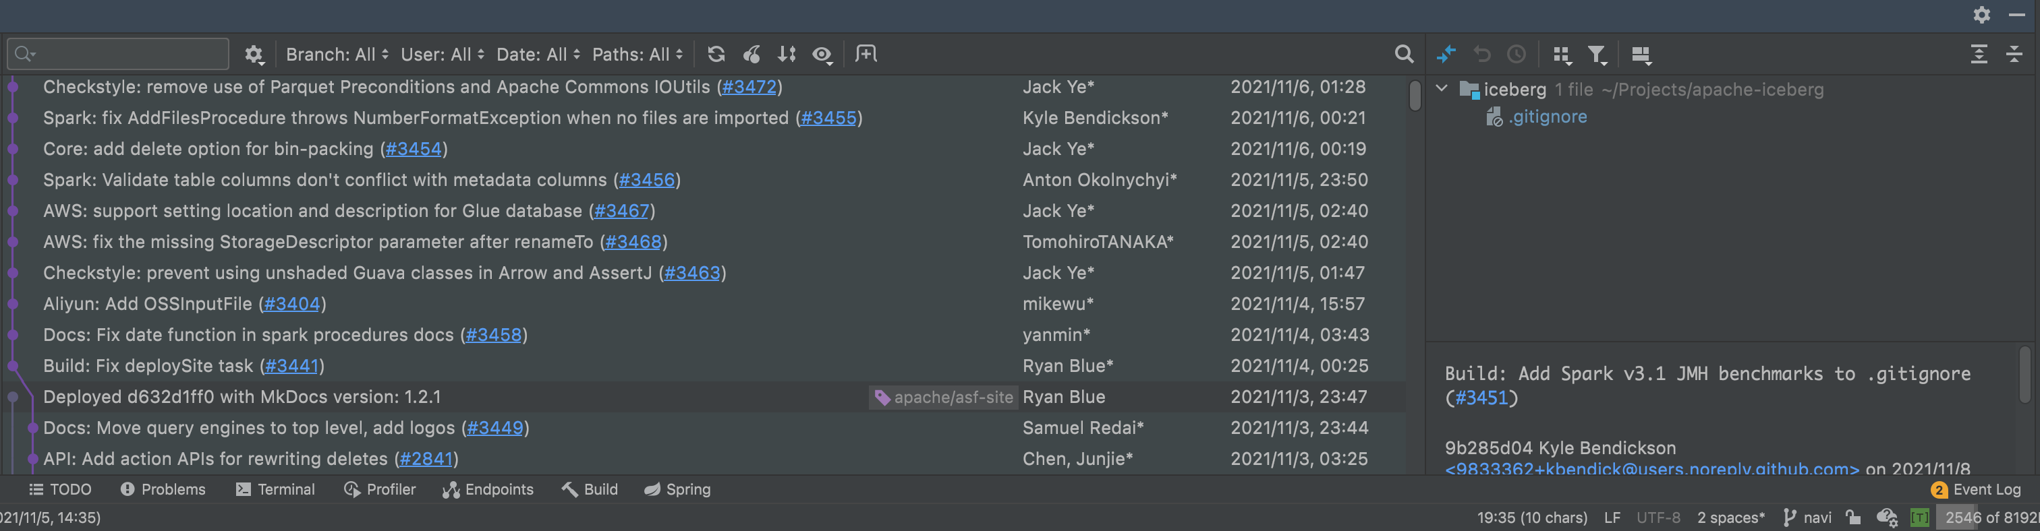Click the Find magnifier icon in log

coord(1403,54)
